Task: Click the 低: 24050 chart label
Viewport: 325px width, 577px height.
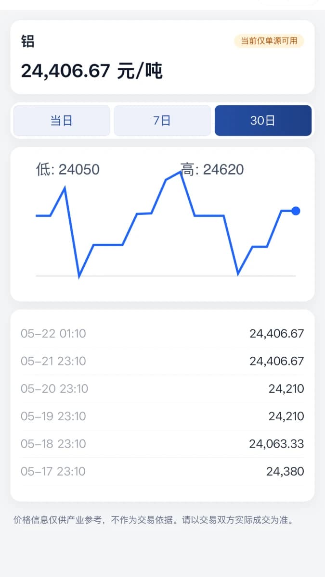Action: 68,169
